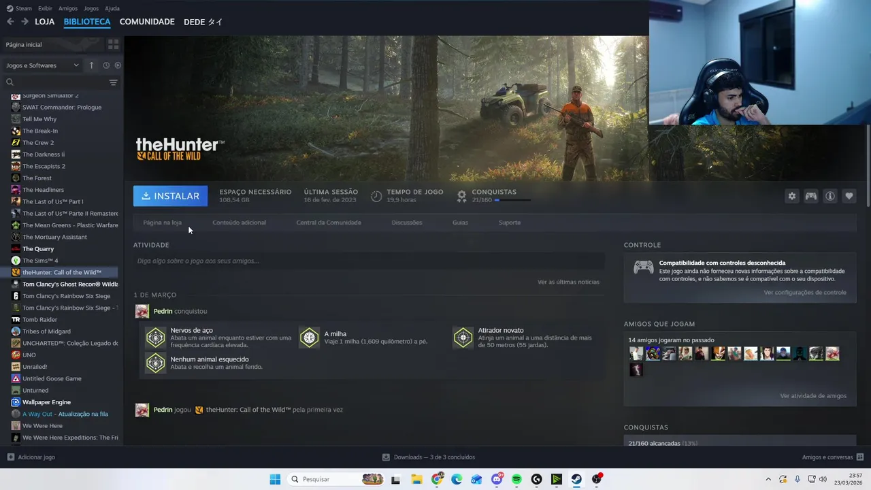Click the Windows taskbar Pesquisar search box
This screenshot has height=490, width=871.
(335, 479)
